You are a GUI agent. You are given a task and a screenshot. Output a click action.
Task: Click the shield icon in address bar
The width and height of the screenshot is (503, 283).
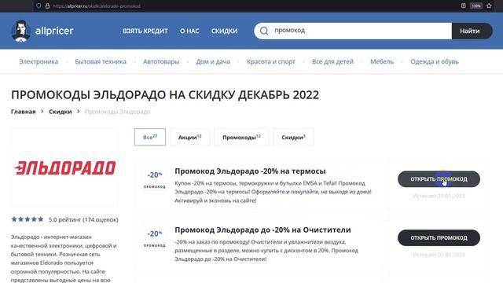(x=39, y=6)
